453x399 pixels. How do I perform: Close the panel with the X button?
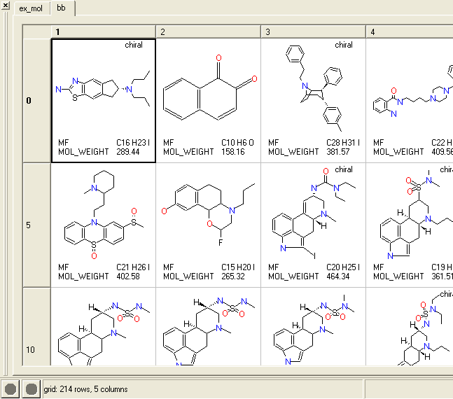(x=6, y=4)
